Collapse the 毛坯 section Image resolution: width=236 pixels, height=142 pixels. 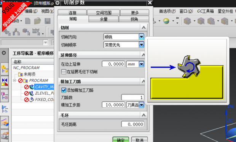coord(144,115)
